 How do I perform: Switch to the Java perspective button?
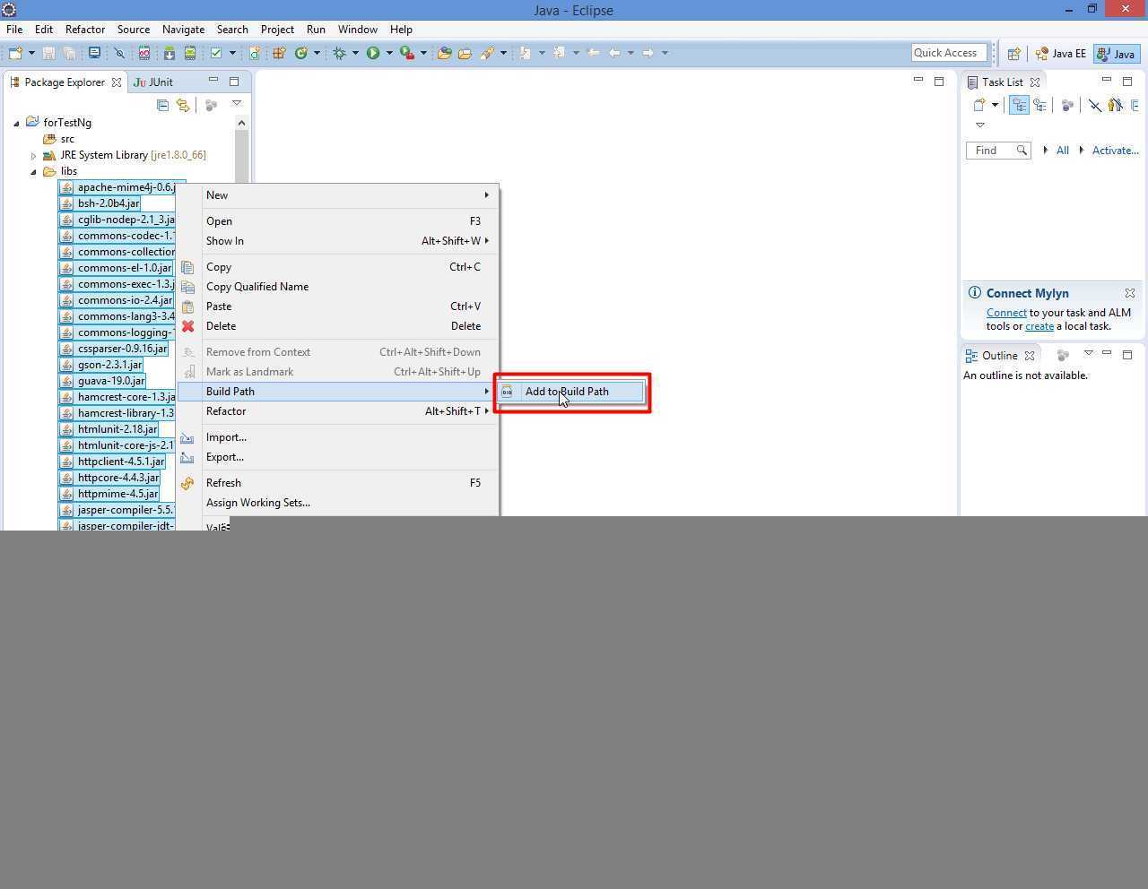(x=1117, y=54)
